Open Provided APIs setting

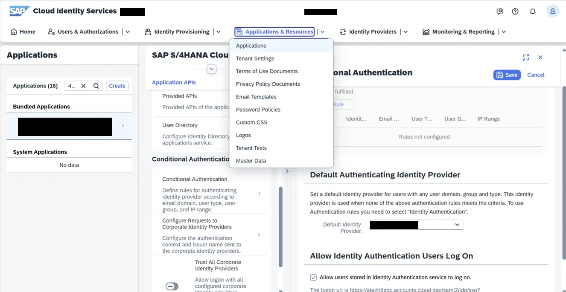[x=191, y=101]
